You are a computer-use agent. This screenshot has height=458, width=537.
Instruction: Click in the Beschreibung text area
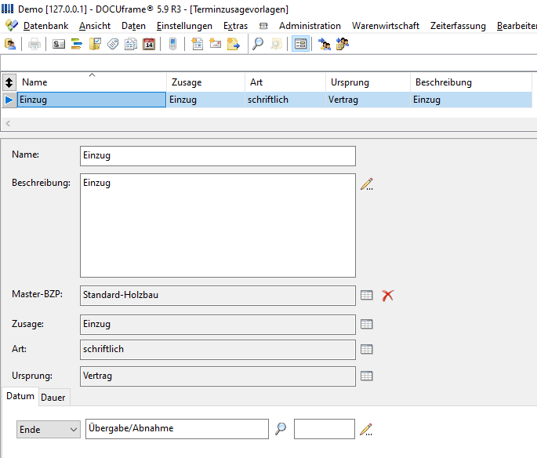[x=218, y=225]
